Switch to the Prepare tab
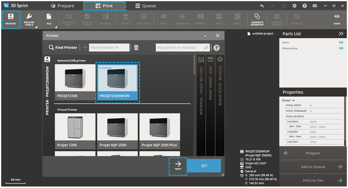Image resolution: width=348 pixels, height=188 pixels. (x=62, y=6)
